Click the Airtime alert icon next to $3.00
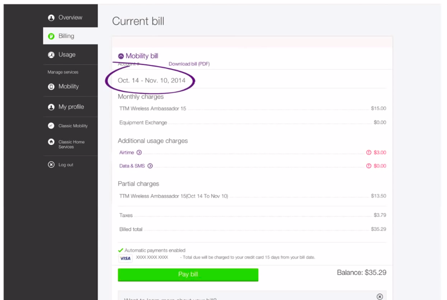The width and height of the screenshot is (447, 300). click(x=369, y=153)
